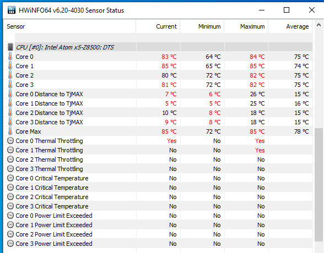The image size is (324, 253).
Task: Select the Core 0 Thermal Throttling label
Action: click(x=49, y=141)
